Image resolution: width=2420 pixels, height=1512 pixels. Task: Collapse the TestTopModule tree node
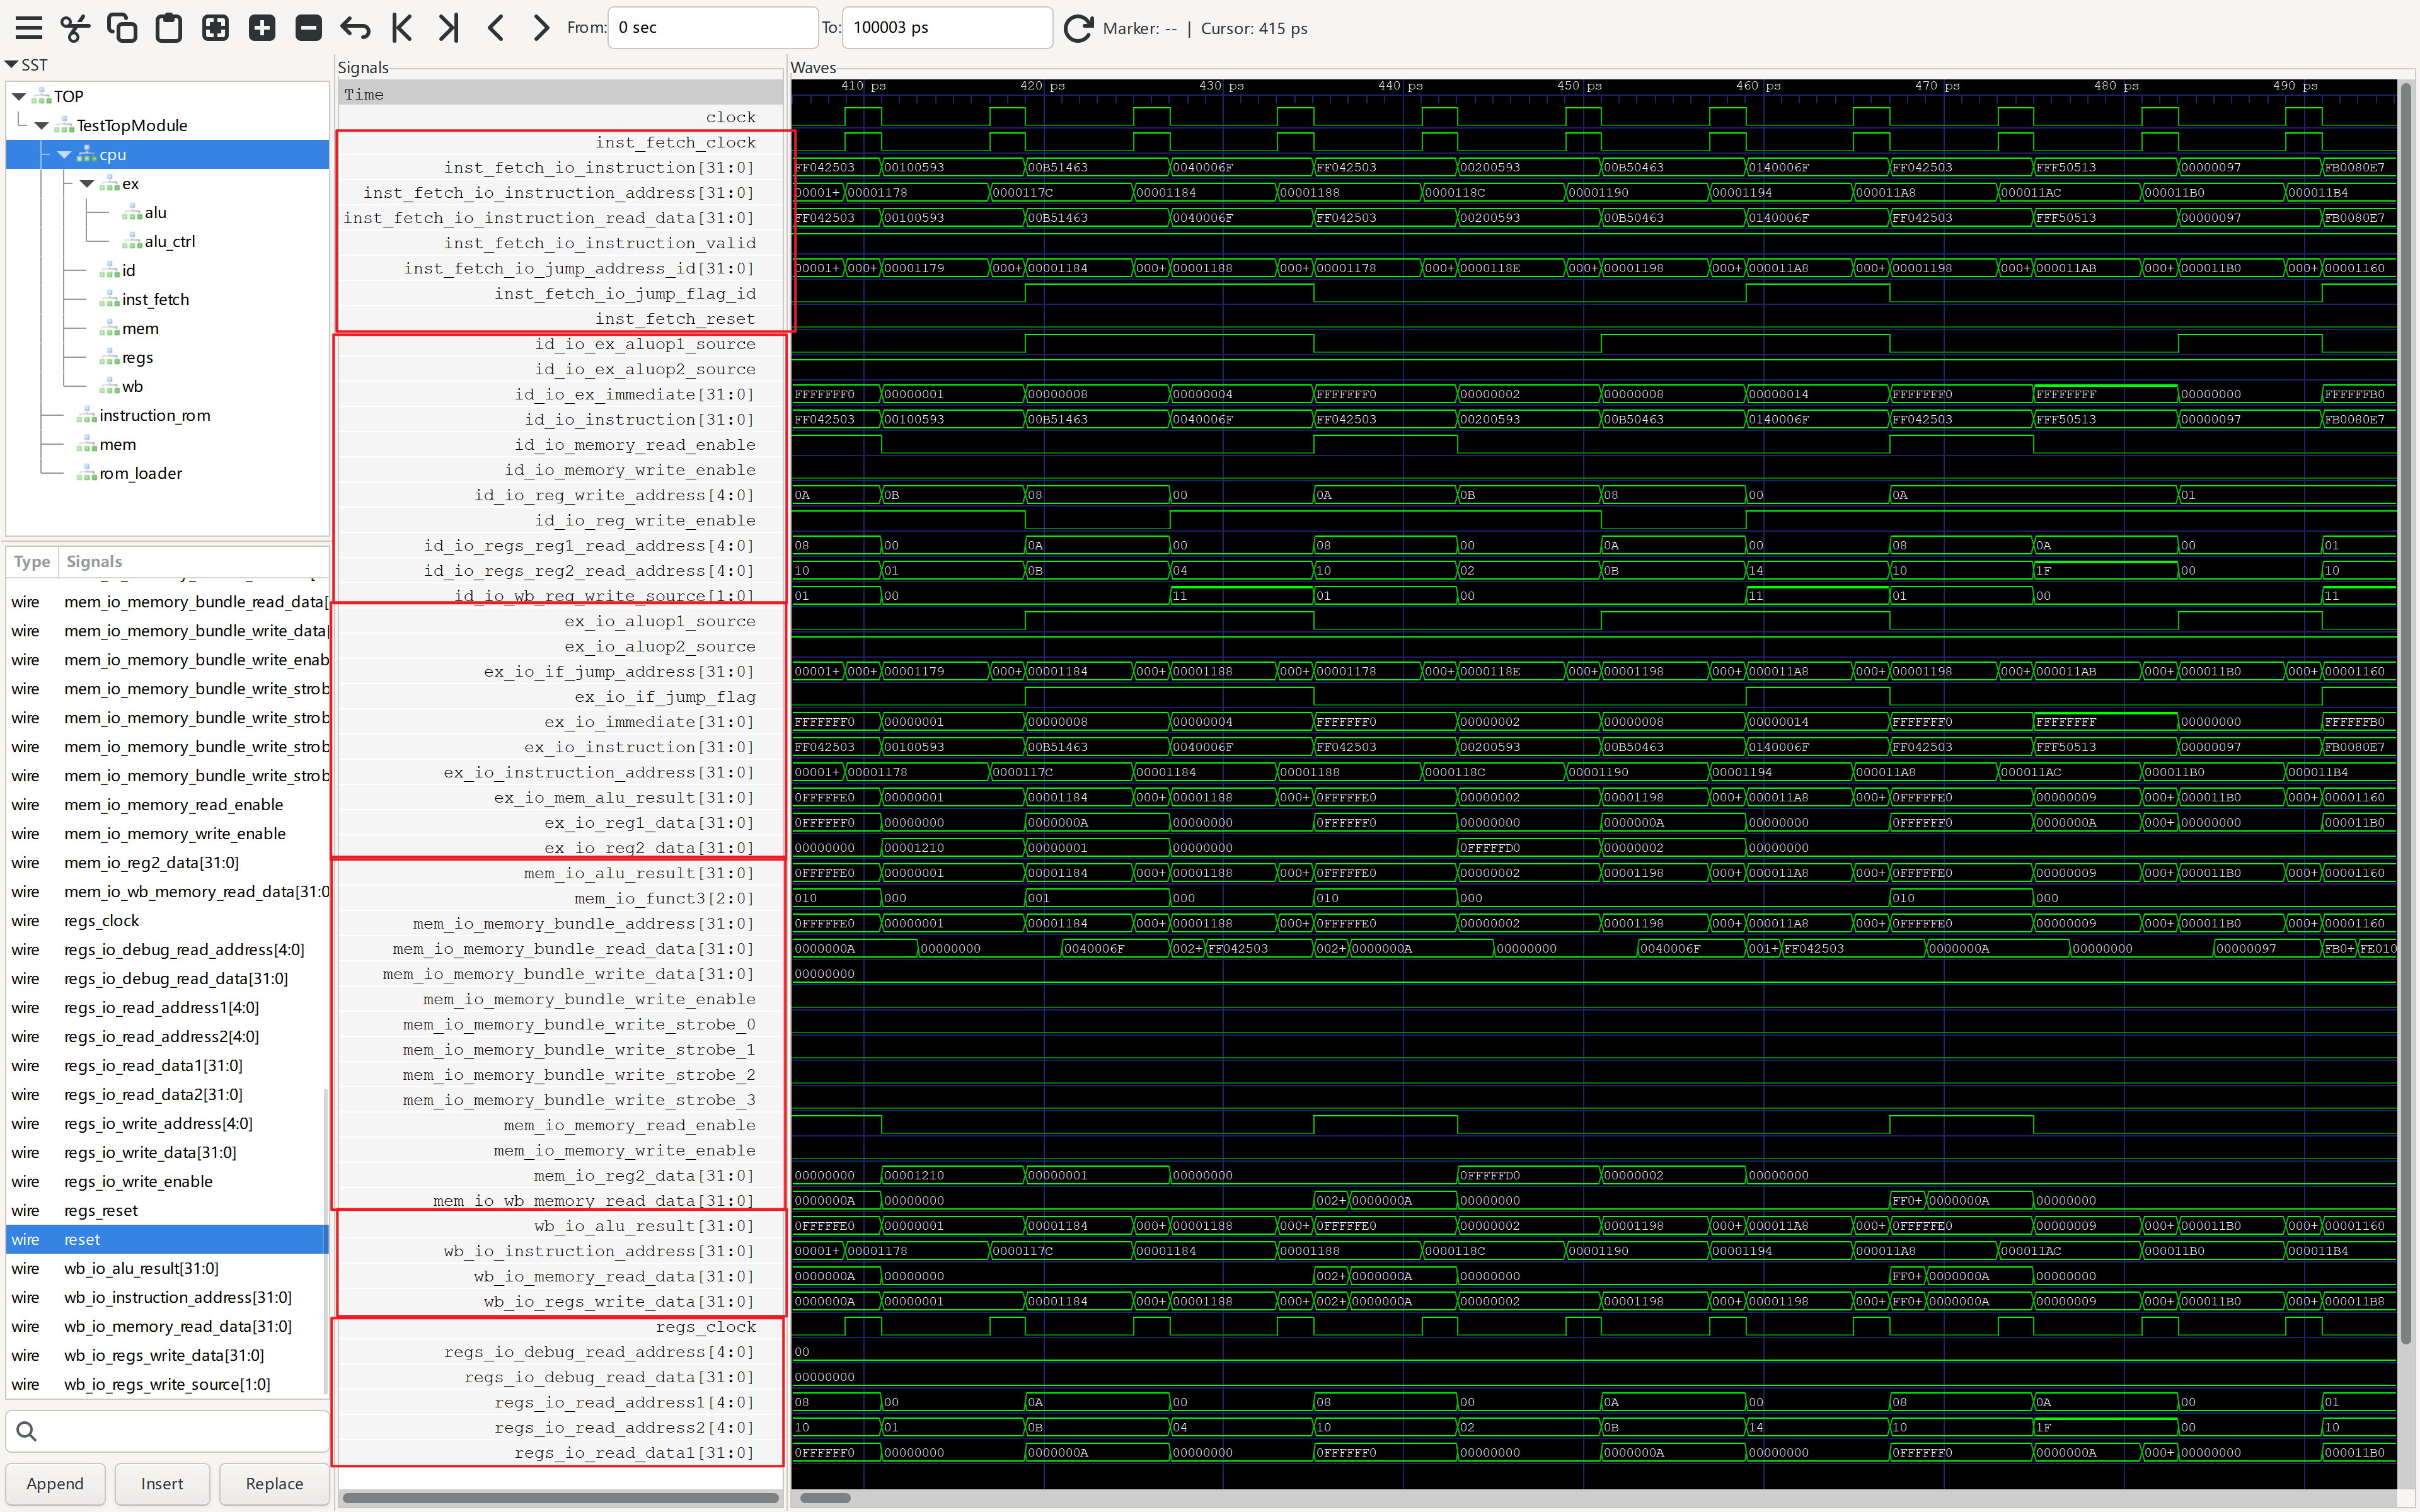[x=41, y=125]
